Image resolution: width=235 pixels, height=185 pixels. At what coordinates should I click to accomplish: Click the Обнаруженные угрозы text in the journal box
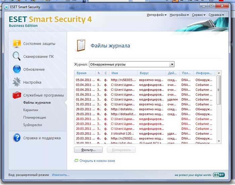[x=108, y=64]
